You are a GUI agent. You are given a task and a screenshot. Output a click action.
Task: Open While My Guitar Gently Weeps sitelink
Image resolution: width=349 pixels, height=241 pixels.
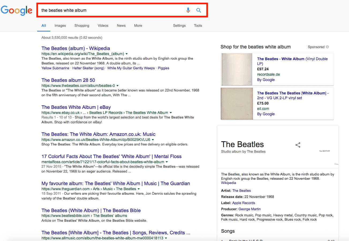pos(131,68)
